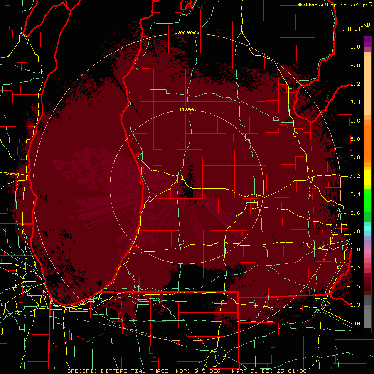
Task: Click the 7.4 scale value
Action: click(x=355, y=102)
